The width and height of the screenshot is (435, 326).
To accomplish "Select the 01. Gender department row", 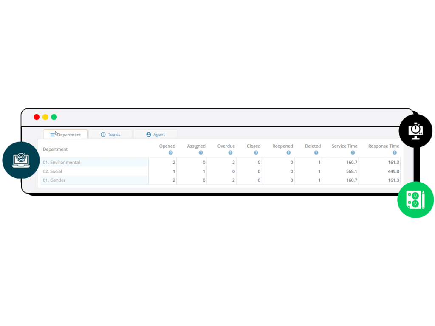I will tap(54, 180).
